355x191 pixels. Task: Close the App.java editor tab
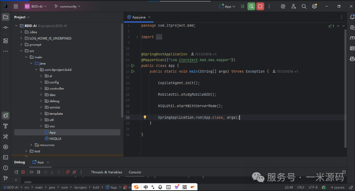tap(149, 17)
